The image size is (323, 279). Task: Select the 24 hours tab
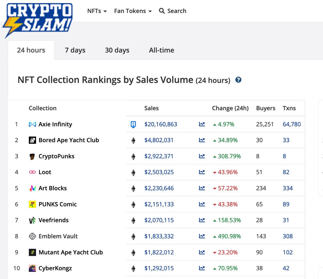tap(31, 50)
